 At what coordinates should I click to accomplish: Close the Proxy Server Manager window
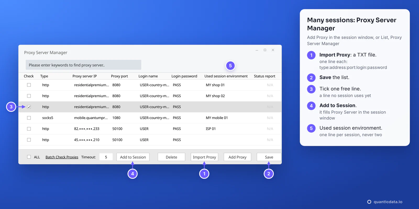tap(273, 50)
